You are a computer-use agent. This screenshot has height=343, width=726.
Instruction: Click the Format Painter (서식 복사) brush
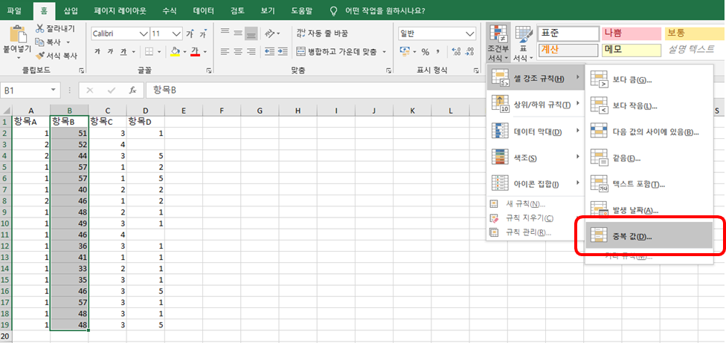tap(40, 56)
